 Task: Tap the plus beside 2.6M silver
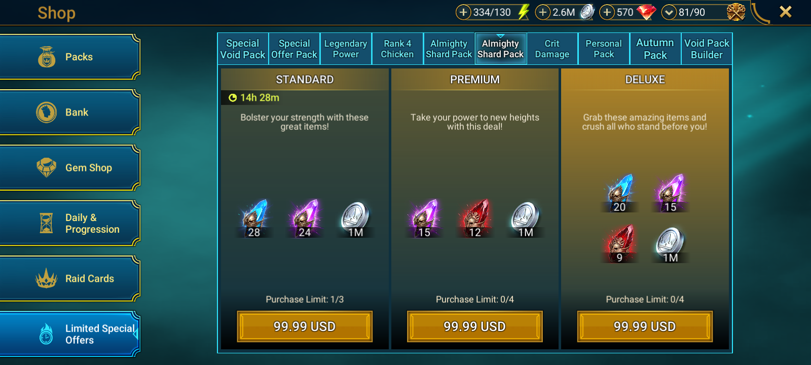[x=543, y=12]
